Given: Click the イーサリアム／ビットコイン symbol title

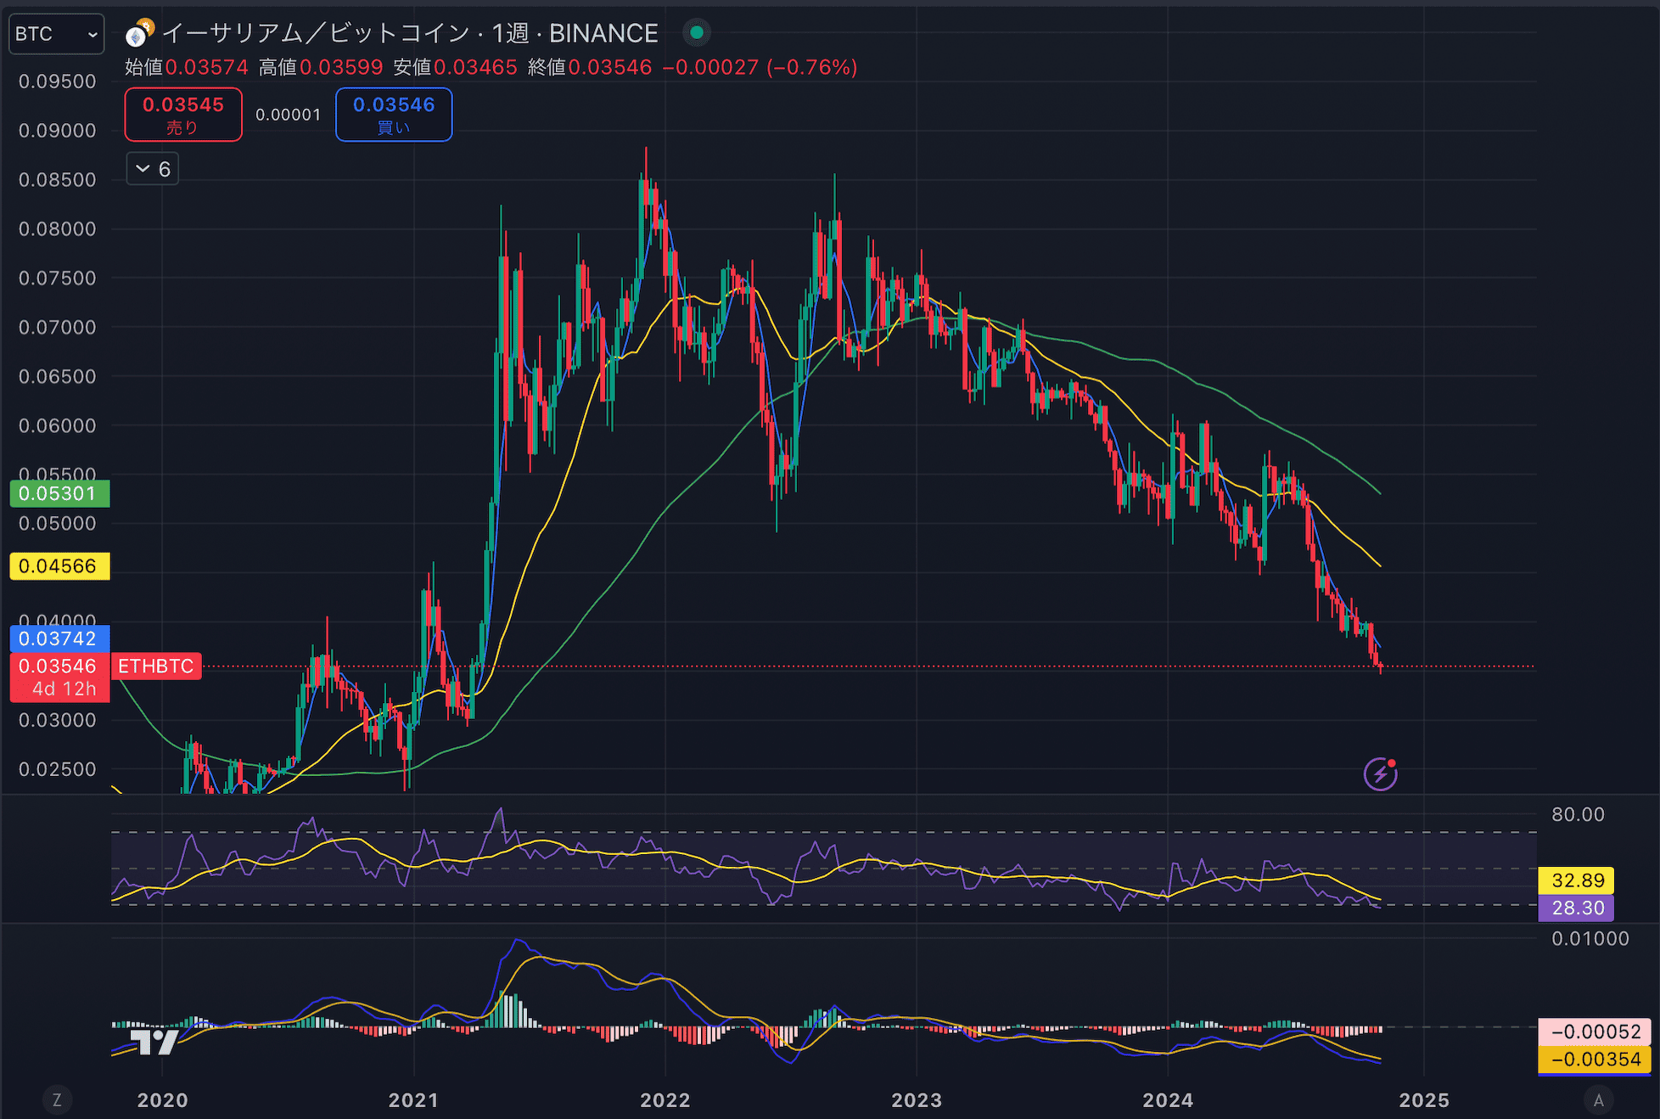Looking at the screenshot, I should coord(316,33).
